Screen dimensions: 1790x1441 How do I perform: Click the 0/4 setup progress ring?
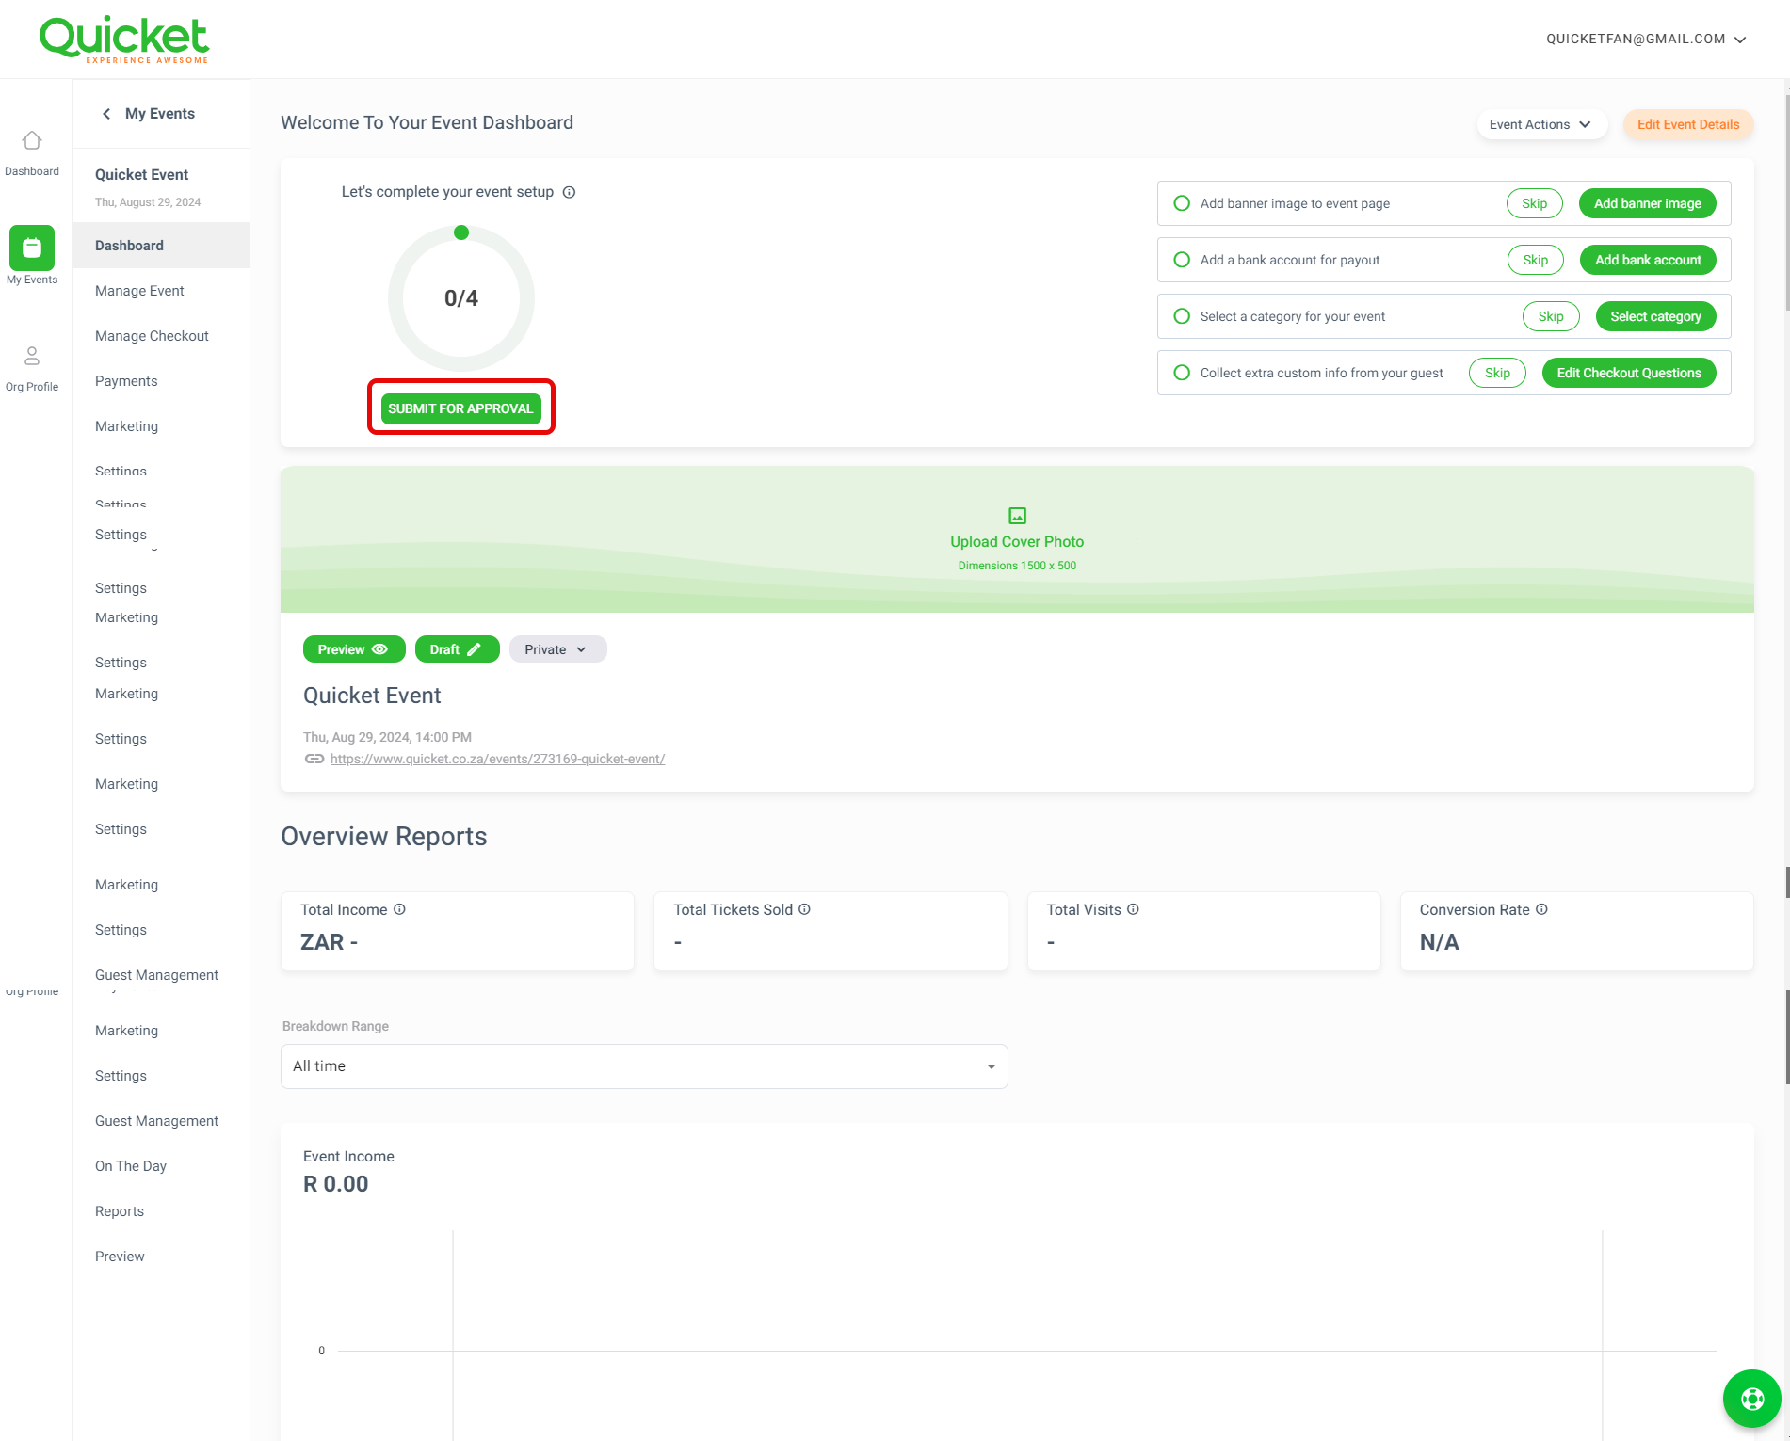pyautogui.click(x=461, y=298)
